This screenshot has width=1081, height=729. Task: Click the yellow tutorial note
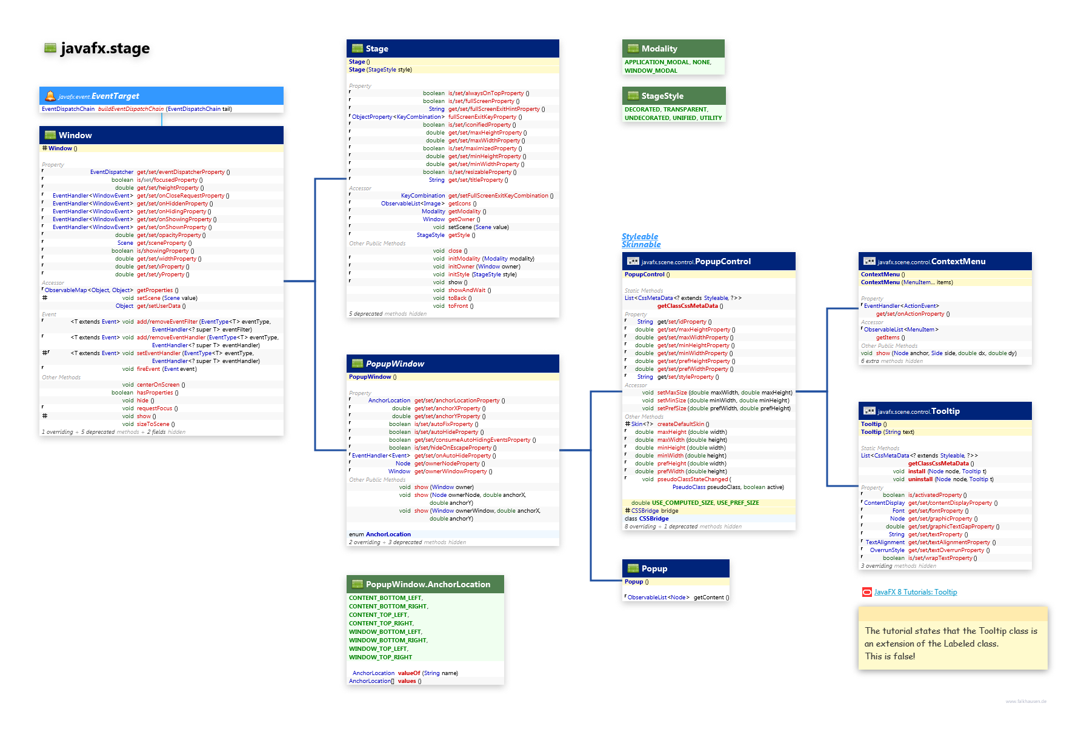953,638
